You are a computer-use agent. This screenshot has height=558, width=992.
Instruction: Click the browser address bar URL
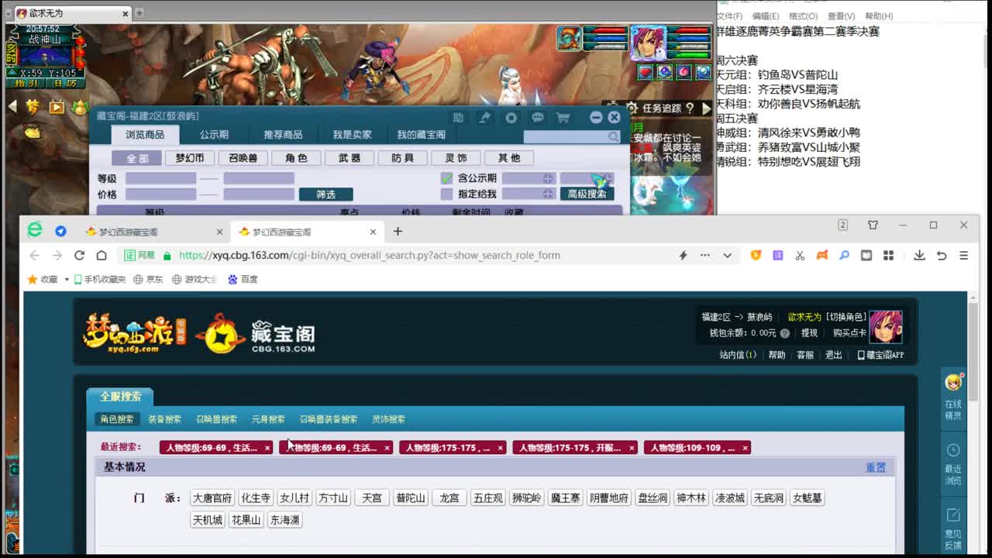[370, 255]
